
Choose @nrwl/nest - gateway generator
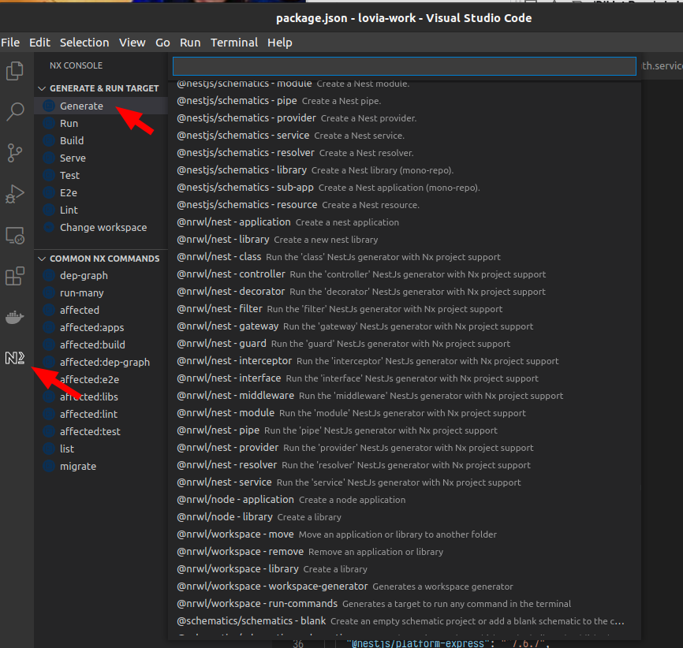pyautogui.click(x=405, y=326)
